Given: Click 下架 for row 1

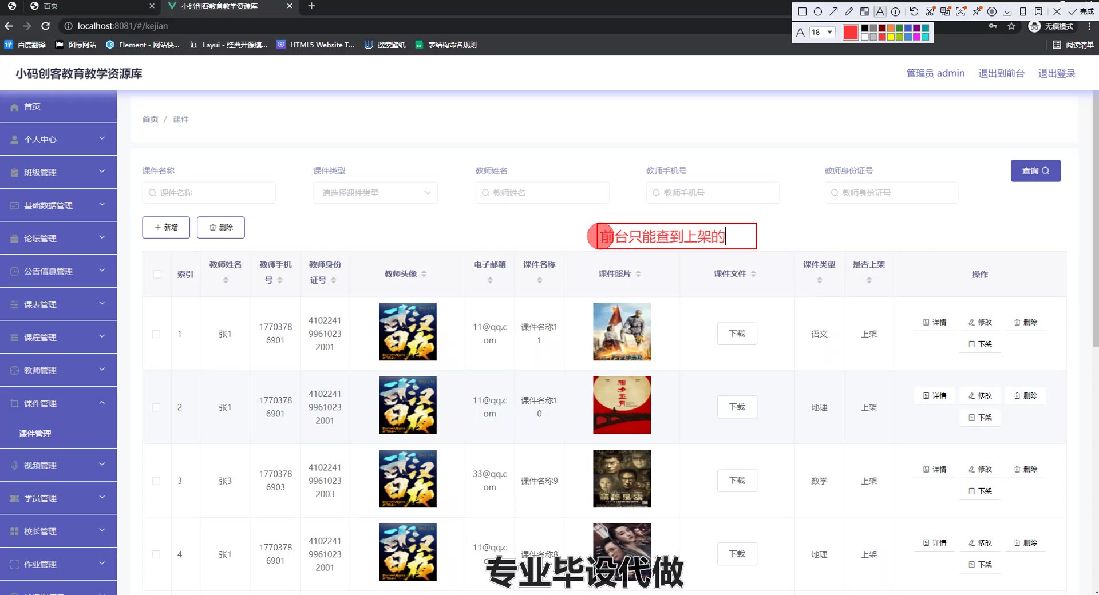Looking at the screenshot, I should coord(980,344).
